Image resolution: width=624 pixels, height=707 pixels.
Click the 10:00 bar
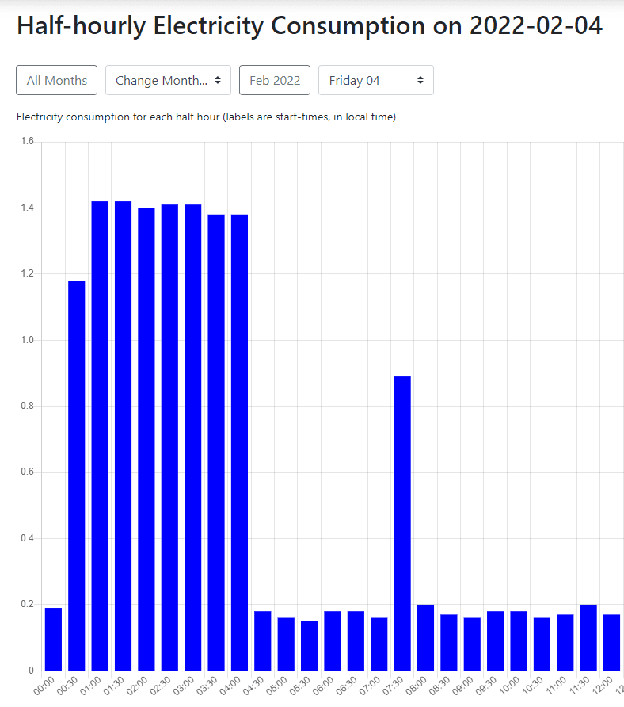point(519,640)
